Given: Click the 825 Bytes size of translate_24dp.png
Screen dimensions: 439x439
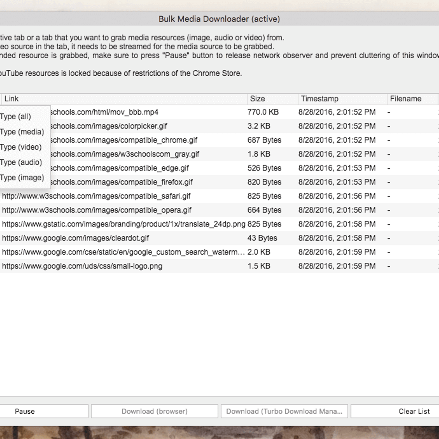Looking at the screenshot, I should (x=264, y=224).
